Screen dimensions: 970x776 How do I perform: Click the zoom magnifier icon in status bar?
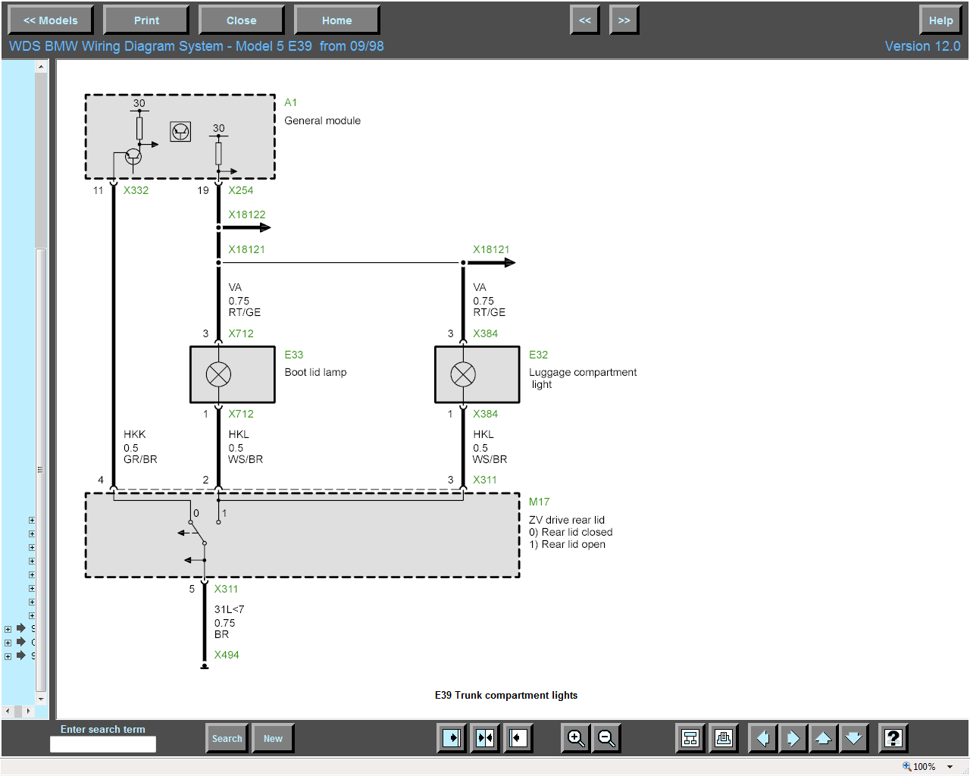[x=906, y=766]
